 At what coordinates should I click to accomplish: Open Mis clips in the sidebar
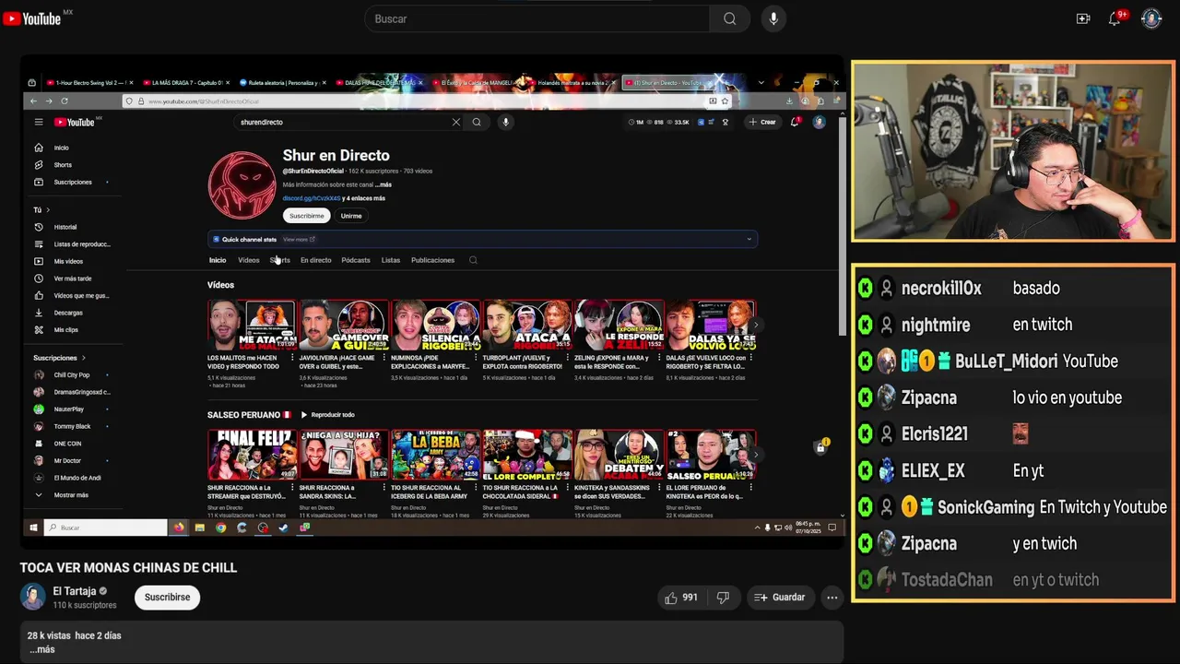(x=65, y=330)
